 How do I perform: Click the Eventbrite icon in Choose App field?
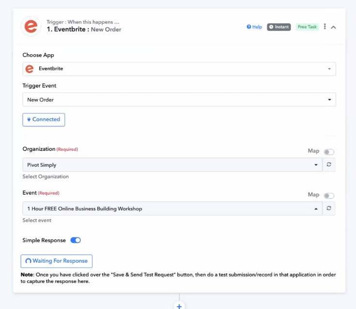30,69
